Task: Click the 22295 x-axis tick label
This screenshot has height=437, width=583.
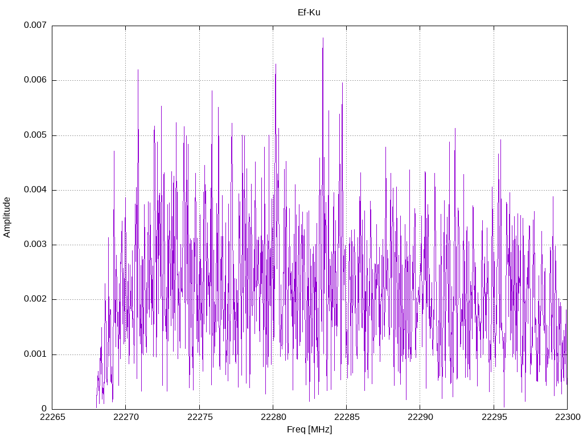Action: (494, 417)
